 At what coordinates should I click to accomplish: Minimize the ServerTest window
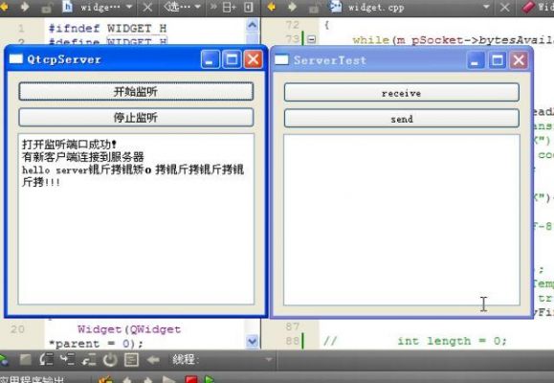coord(476,60)
